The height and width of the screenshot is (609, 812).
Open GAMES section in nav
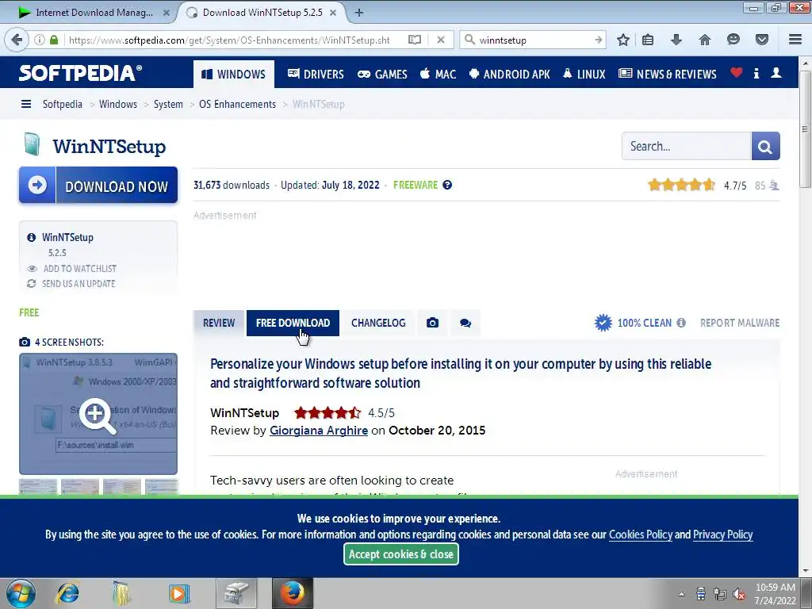pos(383,74)
